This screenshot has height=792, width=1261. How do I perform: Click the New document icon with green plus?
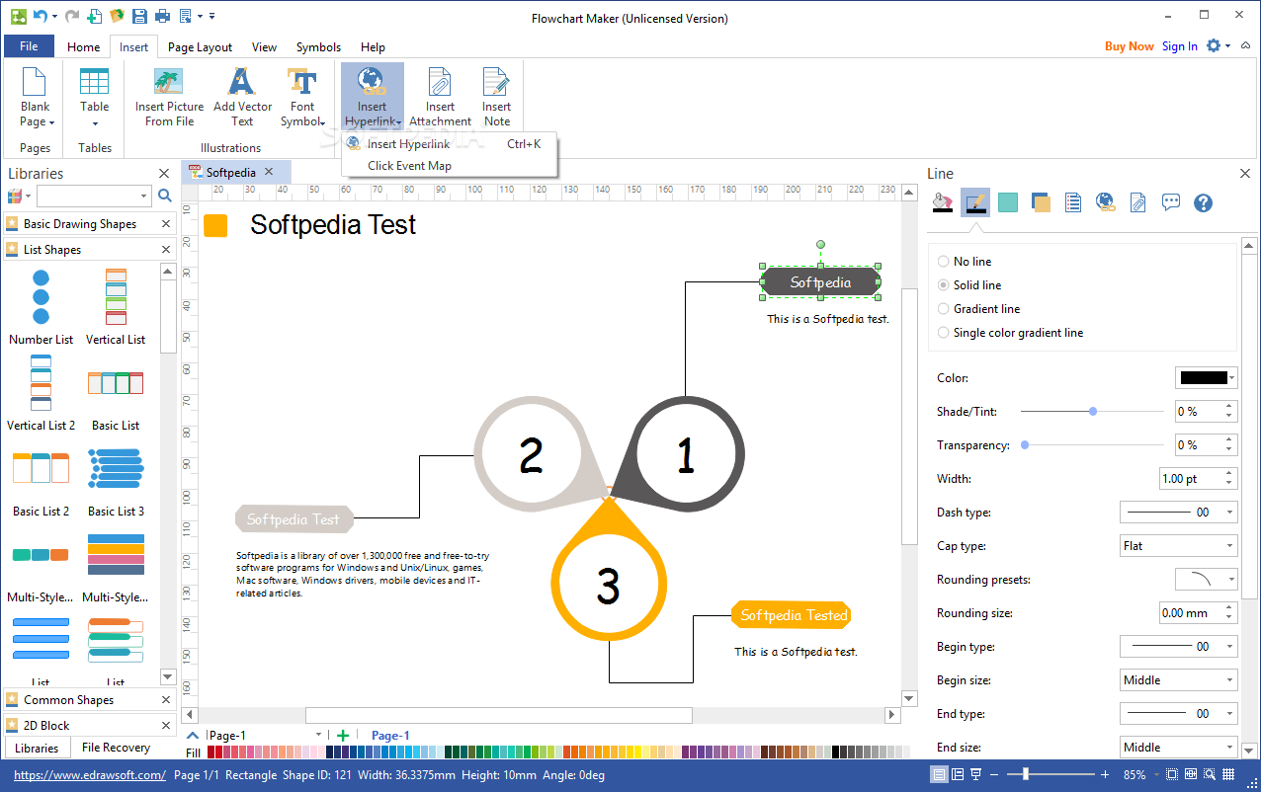pos(95,16)
